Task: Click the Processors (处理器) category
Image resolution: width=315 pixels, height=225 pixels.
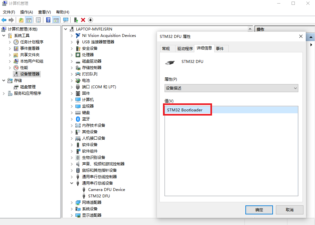Action: pos(88,55)
